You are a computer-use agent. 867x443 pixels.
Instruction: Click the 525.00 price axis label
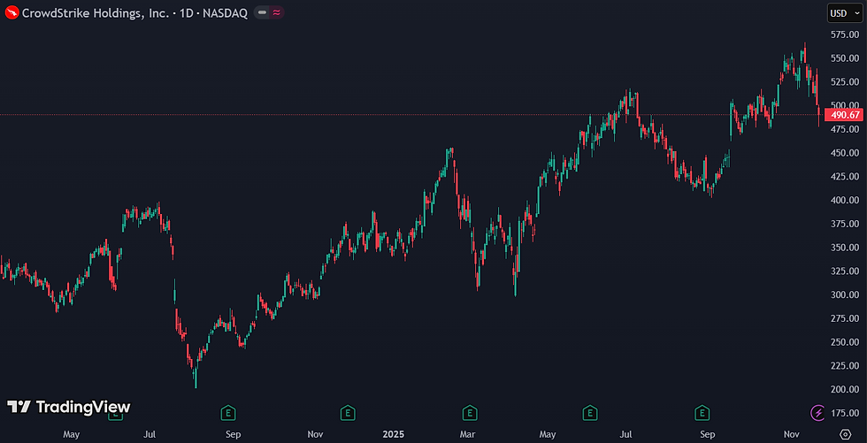point(846,81)
